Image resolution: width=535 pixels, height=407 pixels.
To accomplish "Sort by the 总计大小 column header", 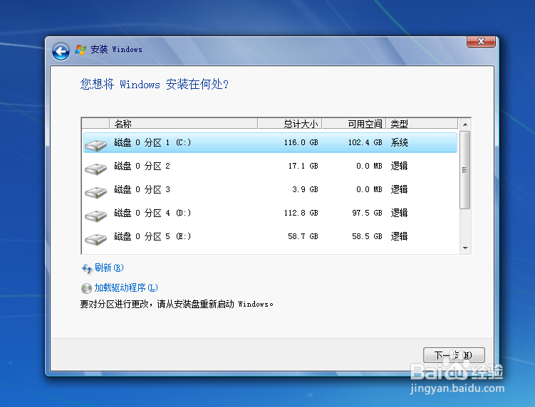I will (x=290, y=123).
